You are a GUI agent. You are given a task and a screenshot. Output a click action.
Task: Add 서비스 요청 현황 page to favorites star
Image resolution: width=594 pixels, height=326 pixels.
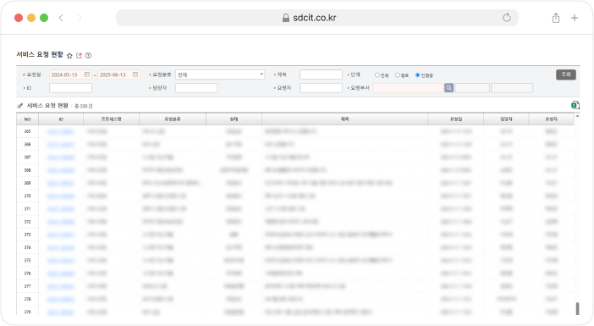69,56
